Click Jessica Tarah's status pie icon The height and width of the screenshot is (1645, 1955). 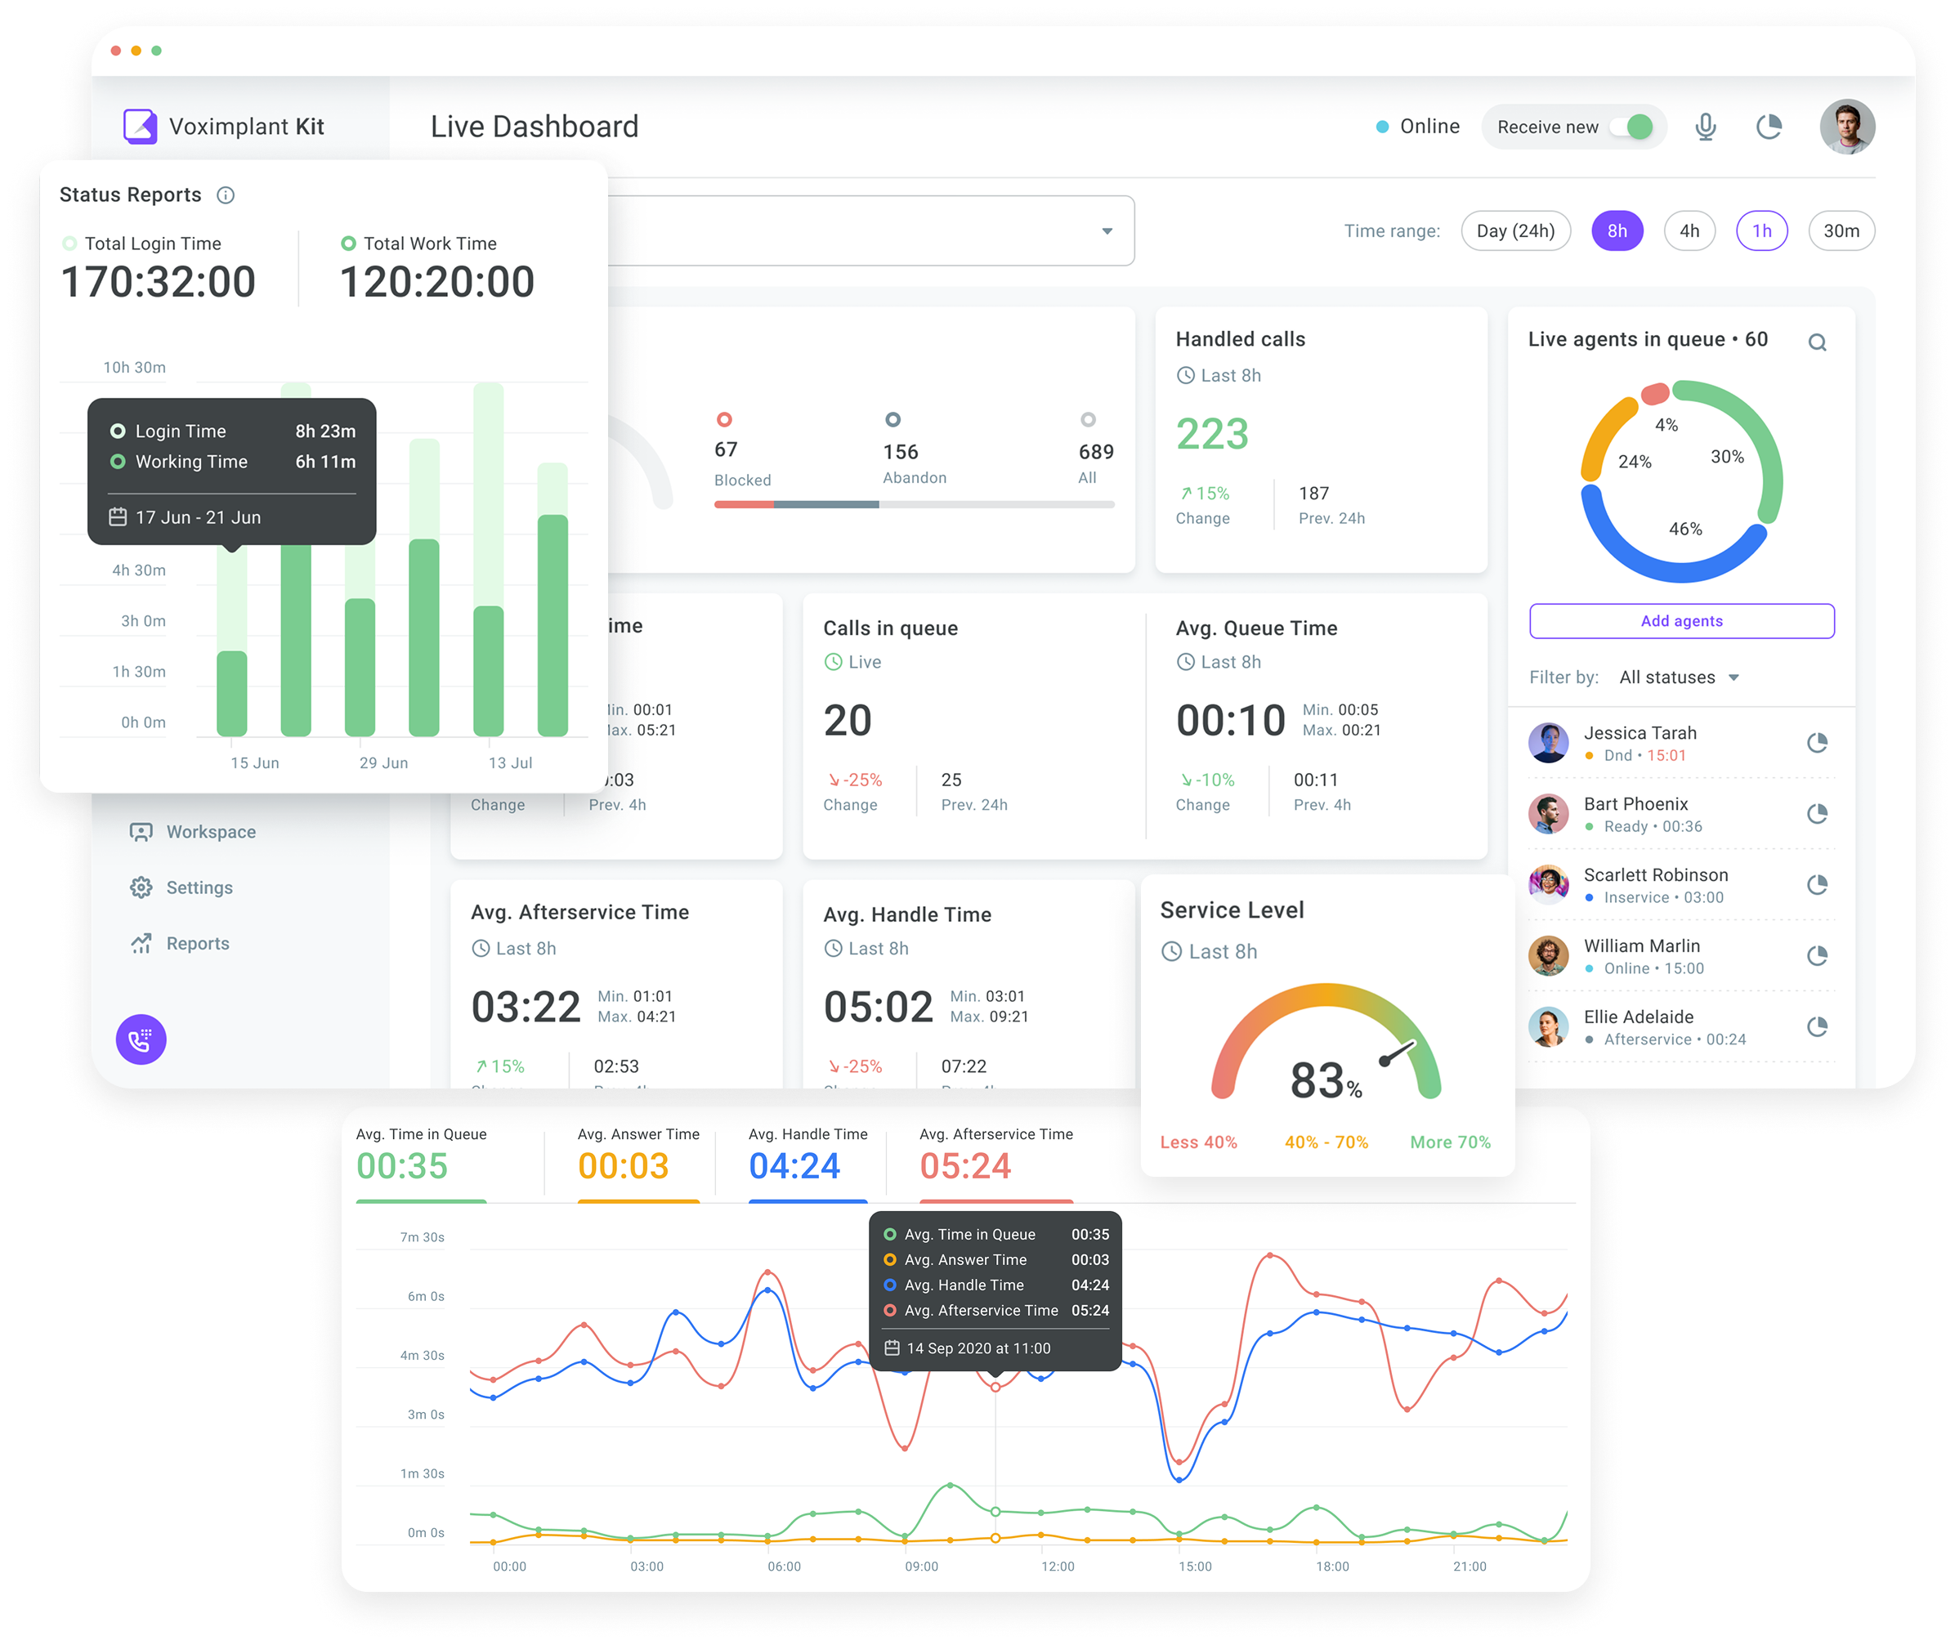1817,742
